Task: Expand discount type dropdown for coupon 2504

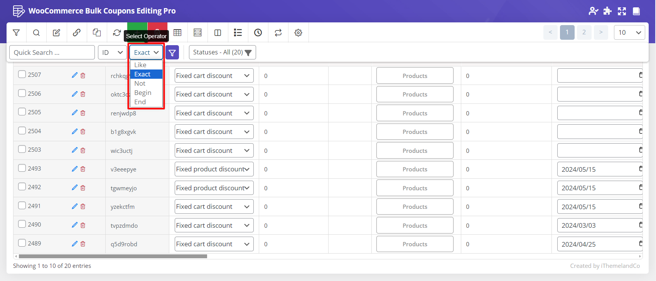Action: click(214, 132)
